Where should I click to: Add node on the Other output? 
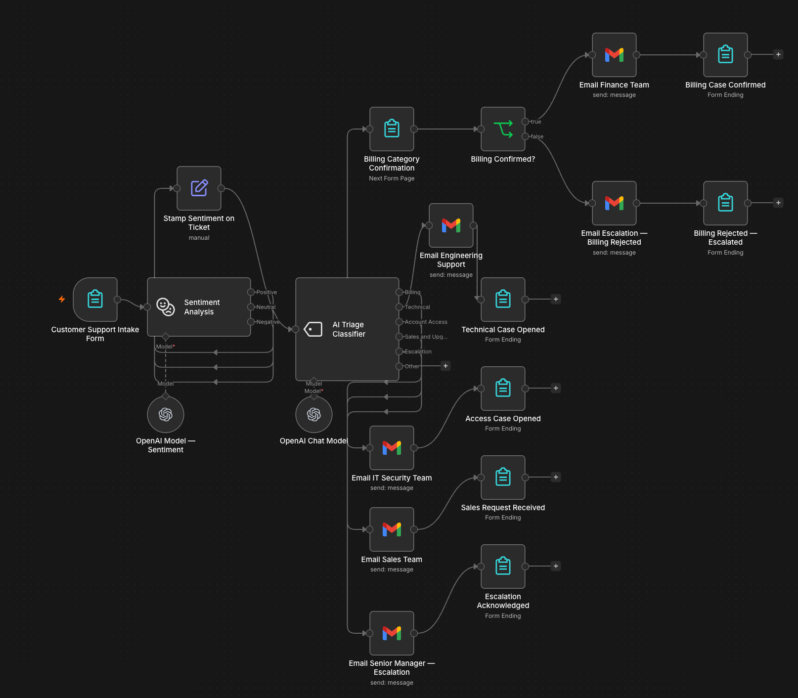445,366
